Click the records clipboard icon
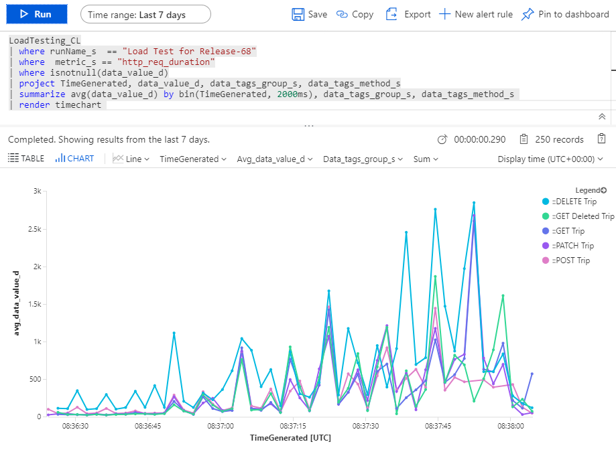This screenshot has width=616, height=450. pos(523,139)
